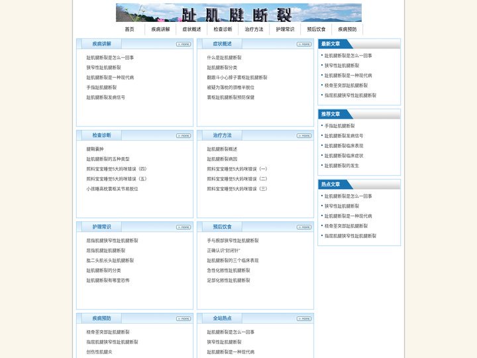Click MORE button in 症状概述 section
This screenshot has width=477, height=358.
pyautogui.click(x=304, y=44)
